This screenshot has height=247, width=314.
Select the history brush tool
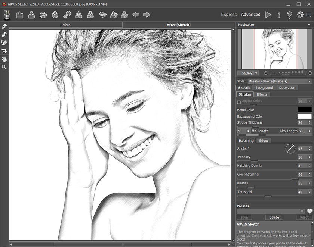pos(4,43)
